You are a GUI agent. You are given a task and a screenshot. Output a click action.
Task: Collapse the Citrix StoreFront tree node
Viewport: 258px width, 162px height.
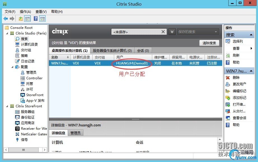7,106
